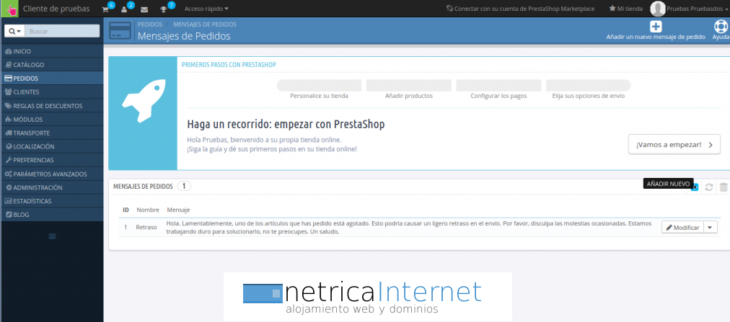Collapse the sidebar menu with hamburger icon

52,236
